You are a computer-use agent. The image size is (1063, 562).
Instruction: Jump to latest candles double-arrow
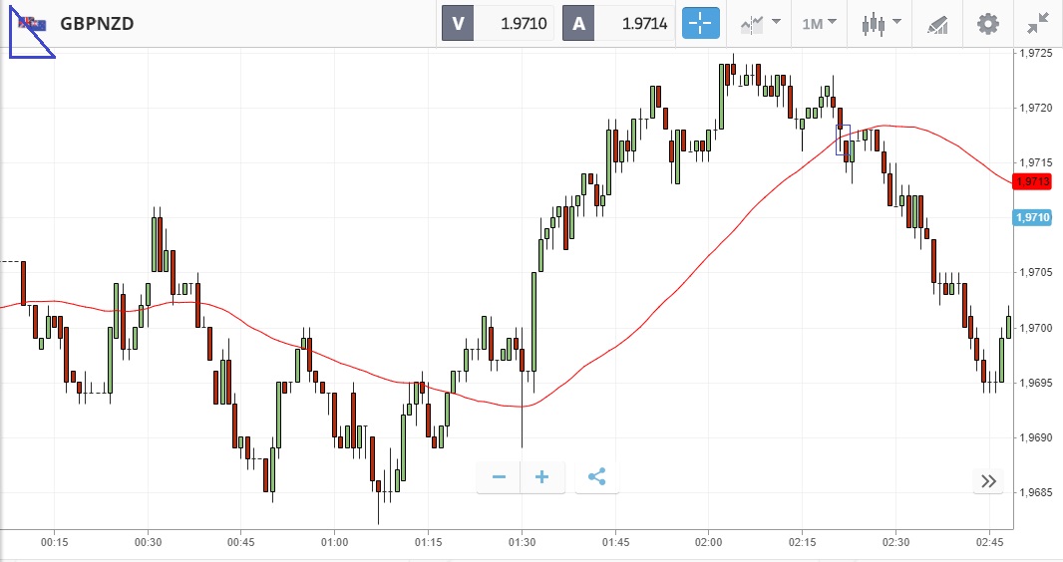988,481
